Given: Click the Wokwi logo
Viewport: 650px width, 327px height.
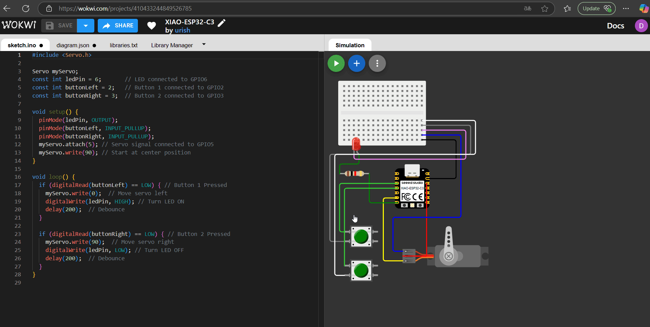Looking at the screenshot, I should (19, 25).
